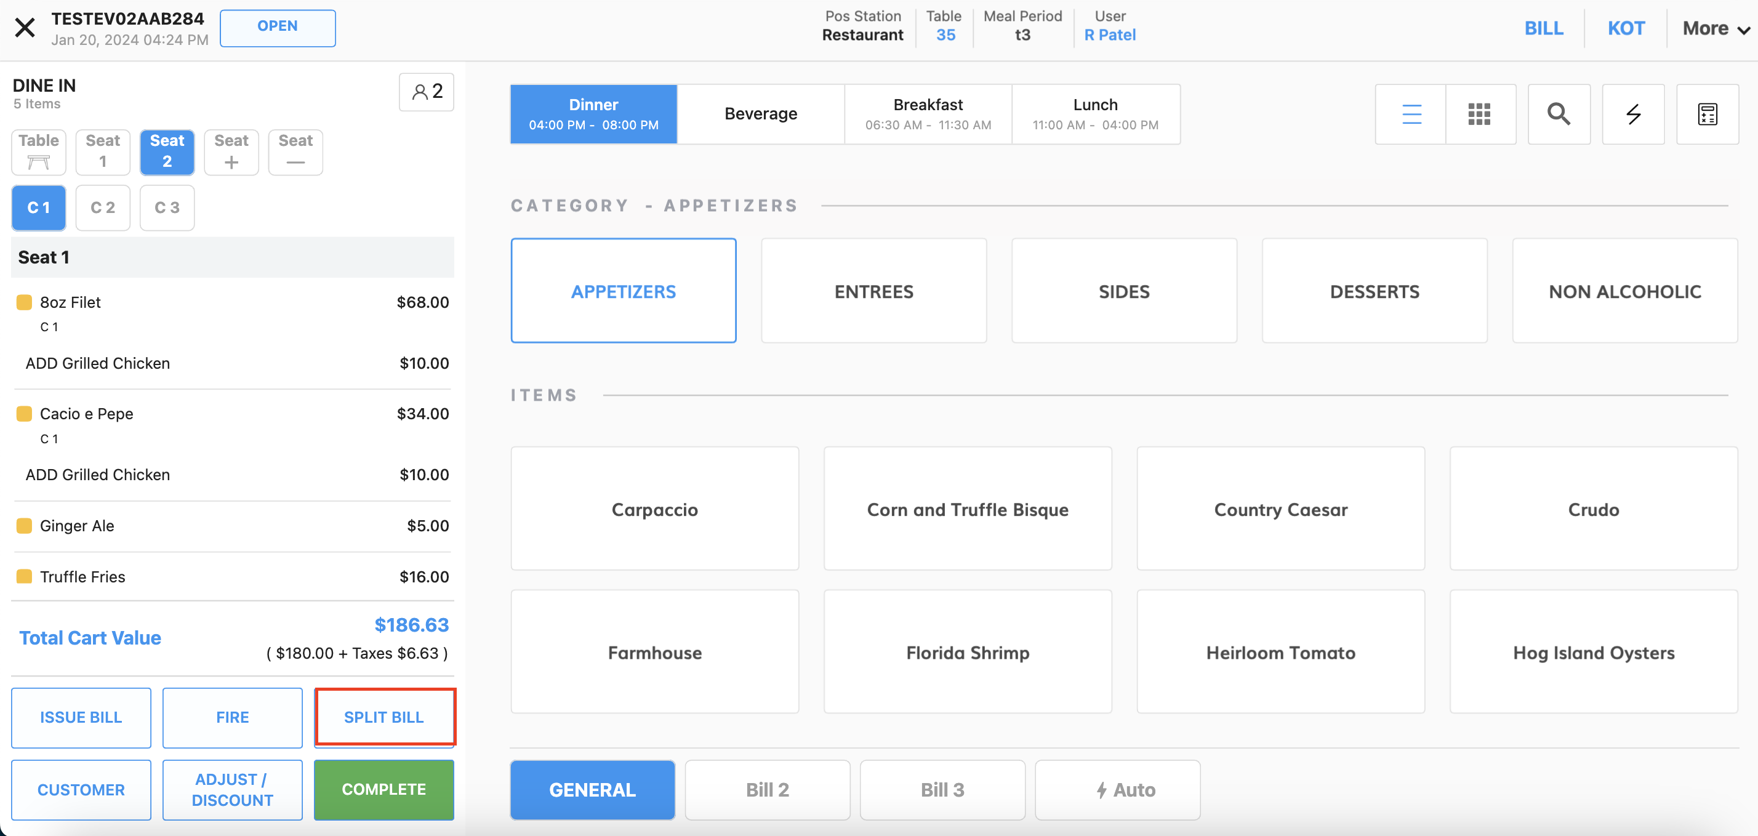Switch to list view icon
1758x836 pixels.
click(x=1411, y=114)
